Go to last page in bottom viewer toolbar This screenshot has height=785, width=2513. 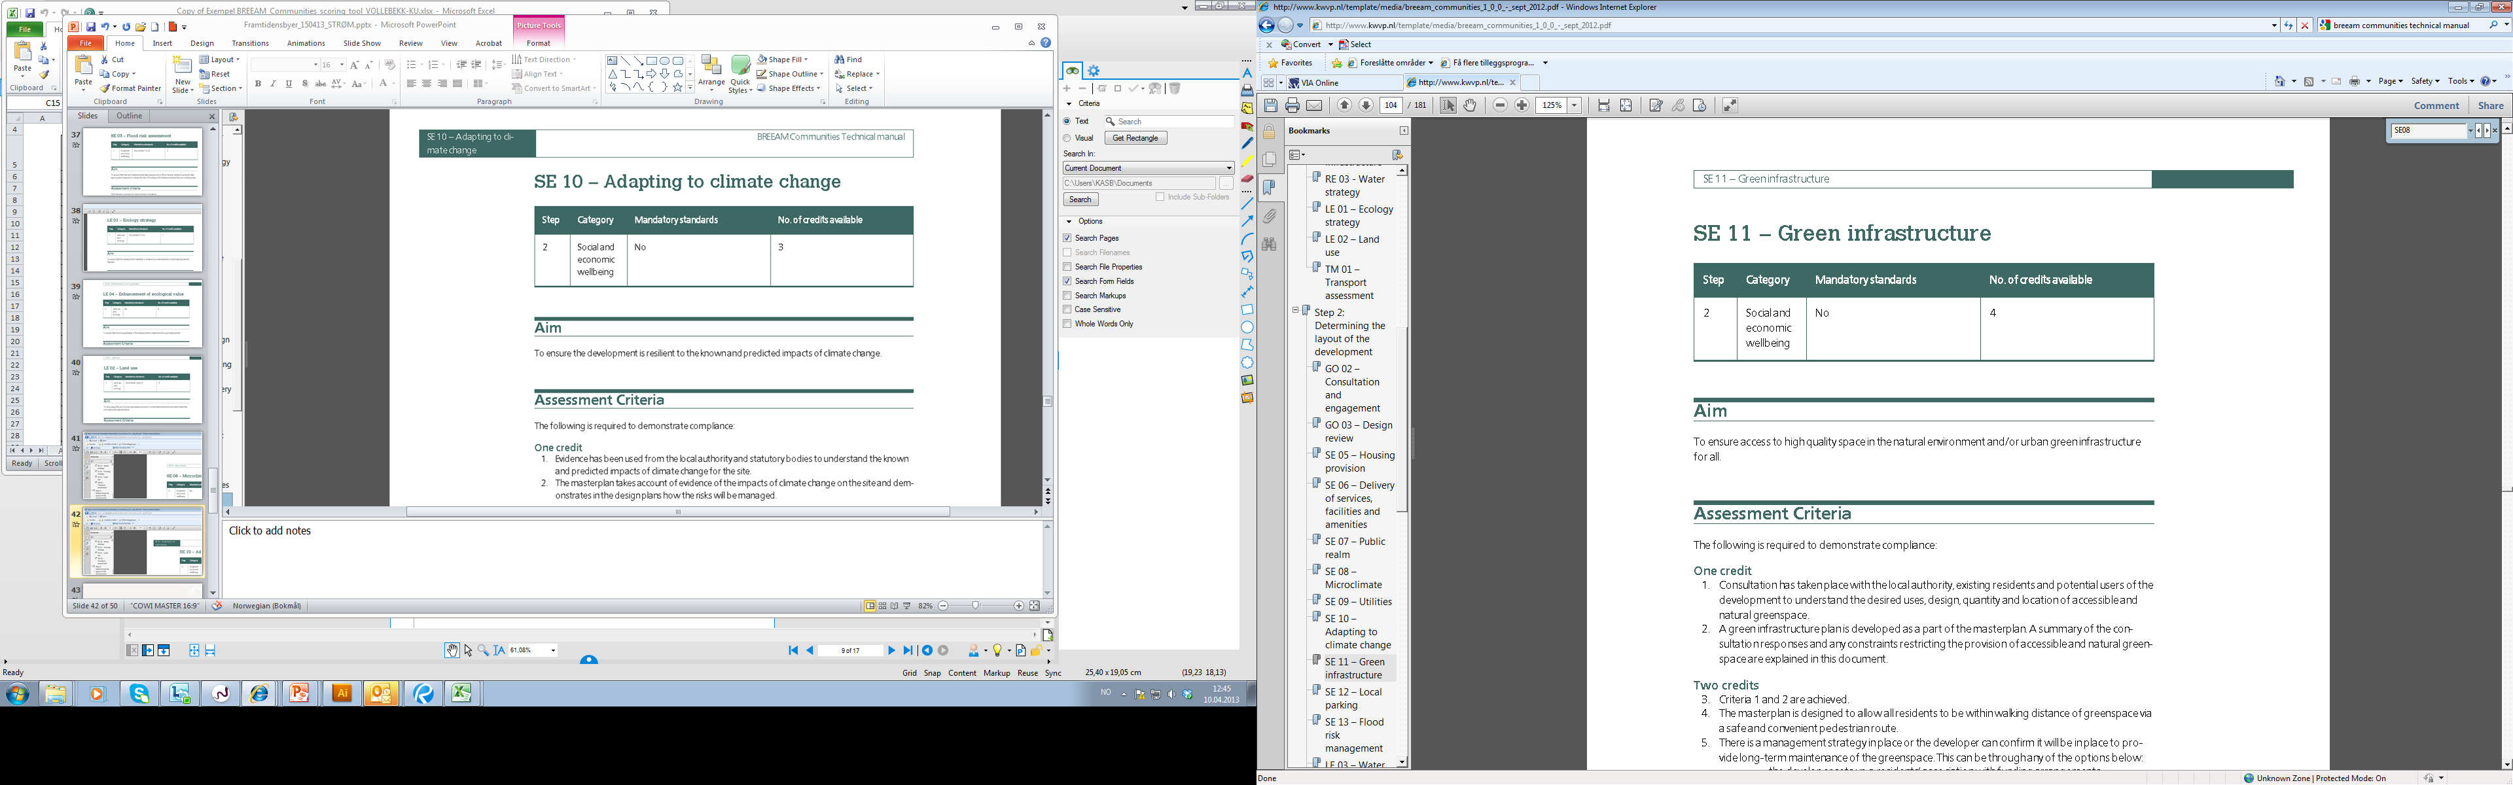click(907, 650)
